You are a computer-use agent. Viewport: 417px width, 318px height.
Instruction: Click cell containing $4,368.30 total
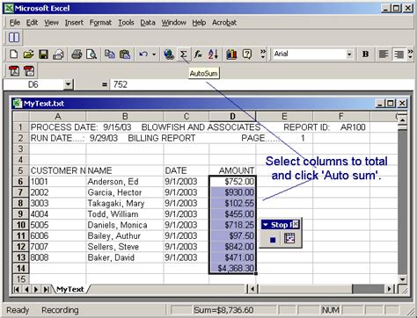[232, 268]
